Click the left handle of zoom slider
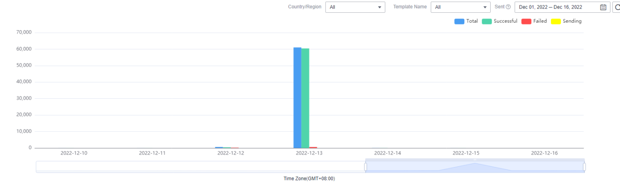The height and width of the screenshot is (183, 620). (365, 167)
